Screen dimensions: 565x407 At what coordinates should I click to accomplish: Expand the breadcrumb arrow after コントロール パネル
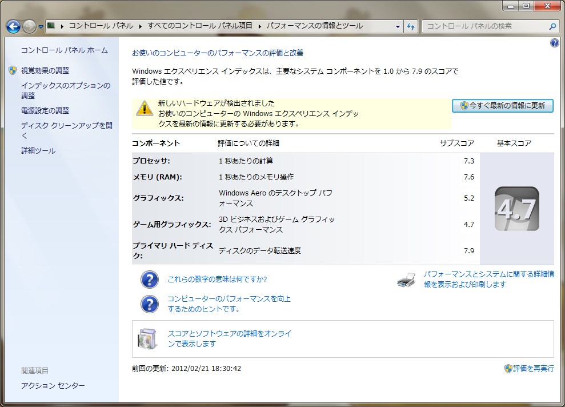click(x=139, y=26)
